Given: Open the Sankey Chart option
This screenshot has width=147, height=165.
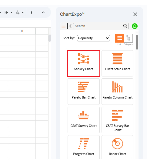Looking at the screenshot, I should 84,63.
